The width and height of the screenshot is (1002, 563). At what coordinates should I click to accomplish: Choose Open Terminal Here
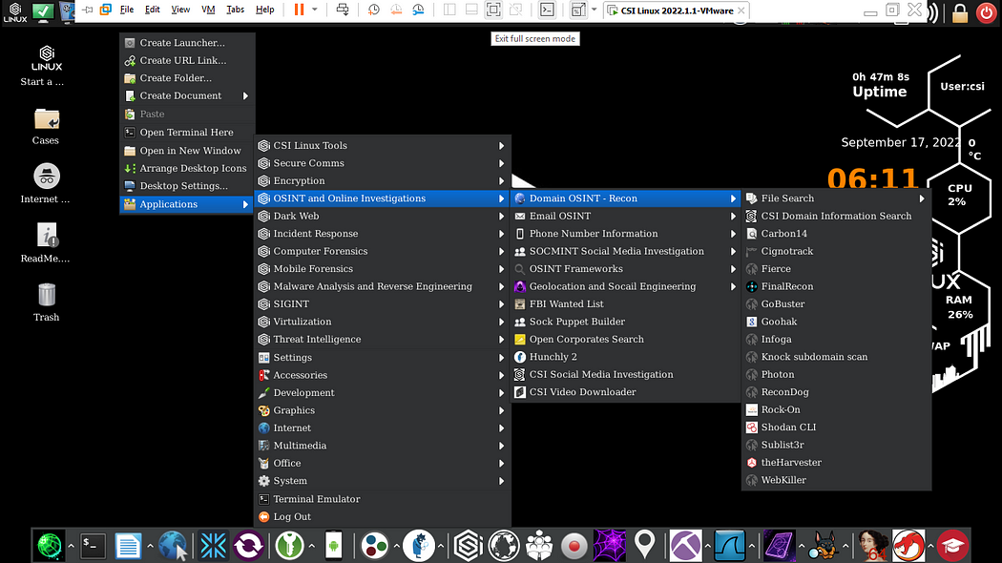tap(187, 133)
